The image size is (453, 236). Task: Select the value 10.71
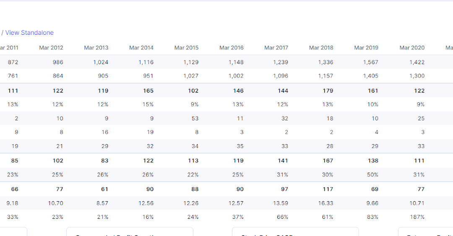417,203
